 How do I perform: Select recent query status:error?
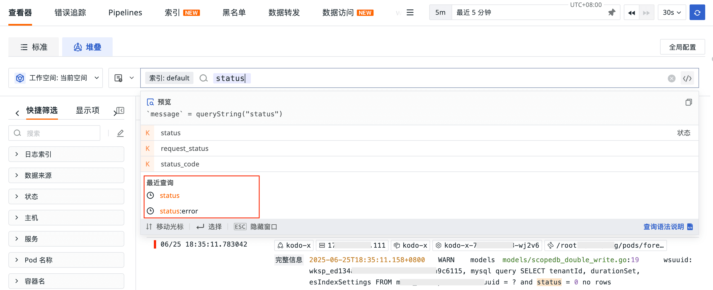(179, 211)
